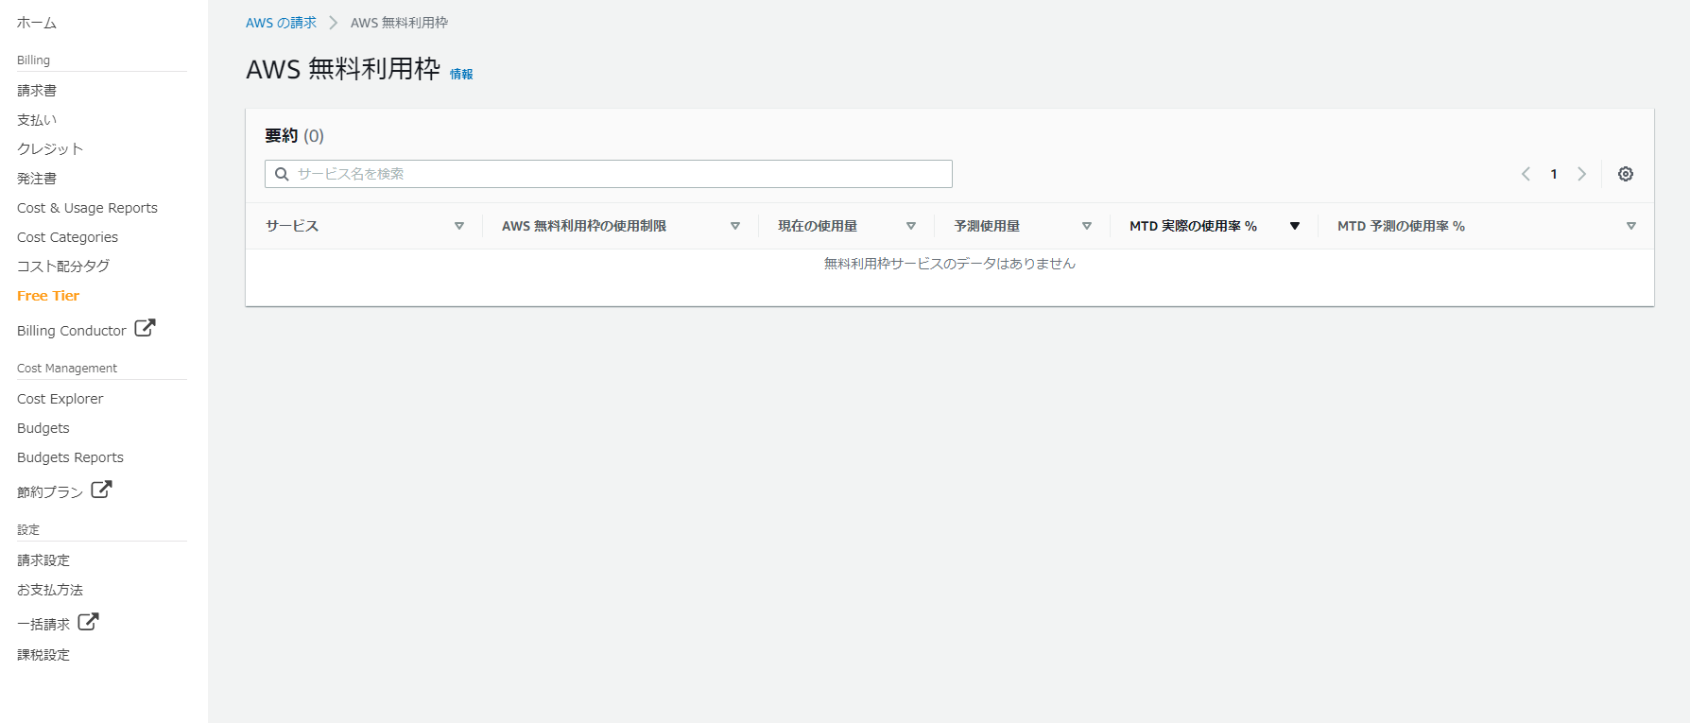
Task: Open Cost Explorer in the sidebar
Action: [60, 399]
